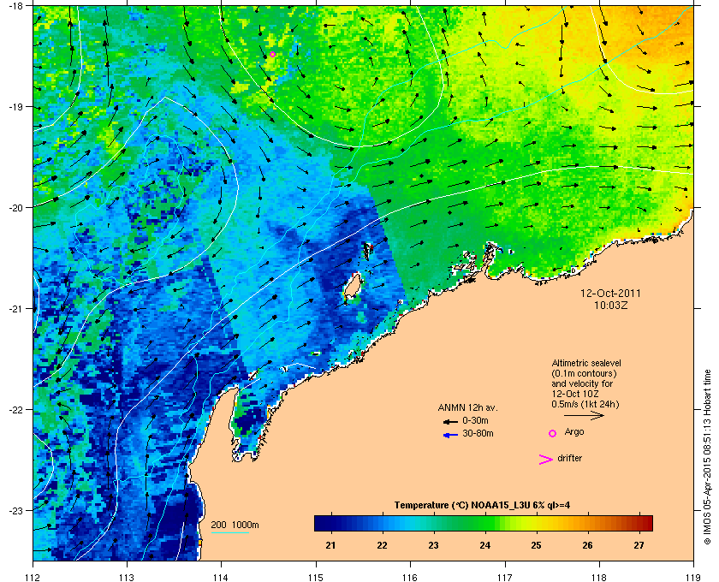Image resolution: width=719 pixels, height=582 pixels.
Task: Click the 119 longitude axis label
Action: 693,578
